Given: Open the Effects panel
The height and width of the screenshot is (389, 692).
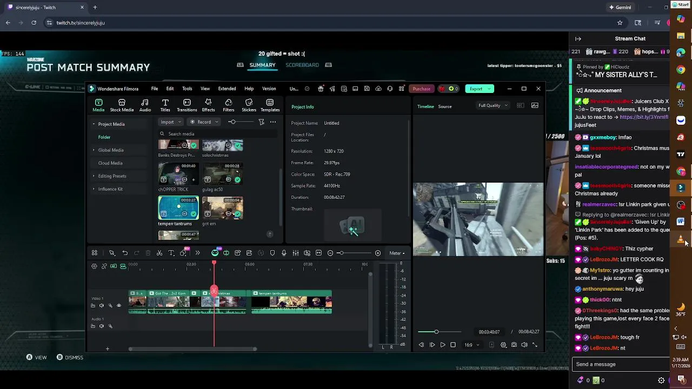Looking at the screenshot, I should point(208,105).
